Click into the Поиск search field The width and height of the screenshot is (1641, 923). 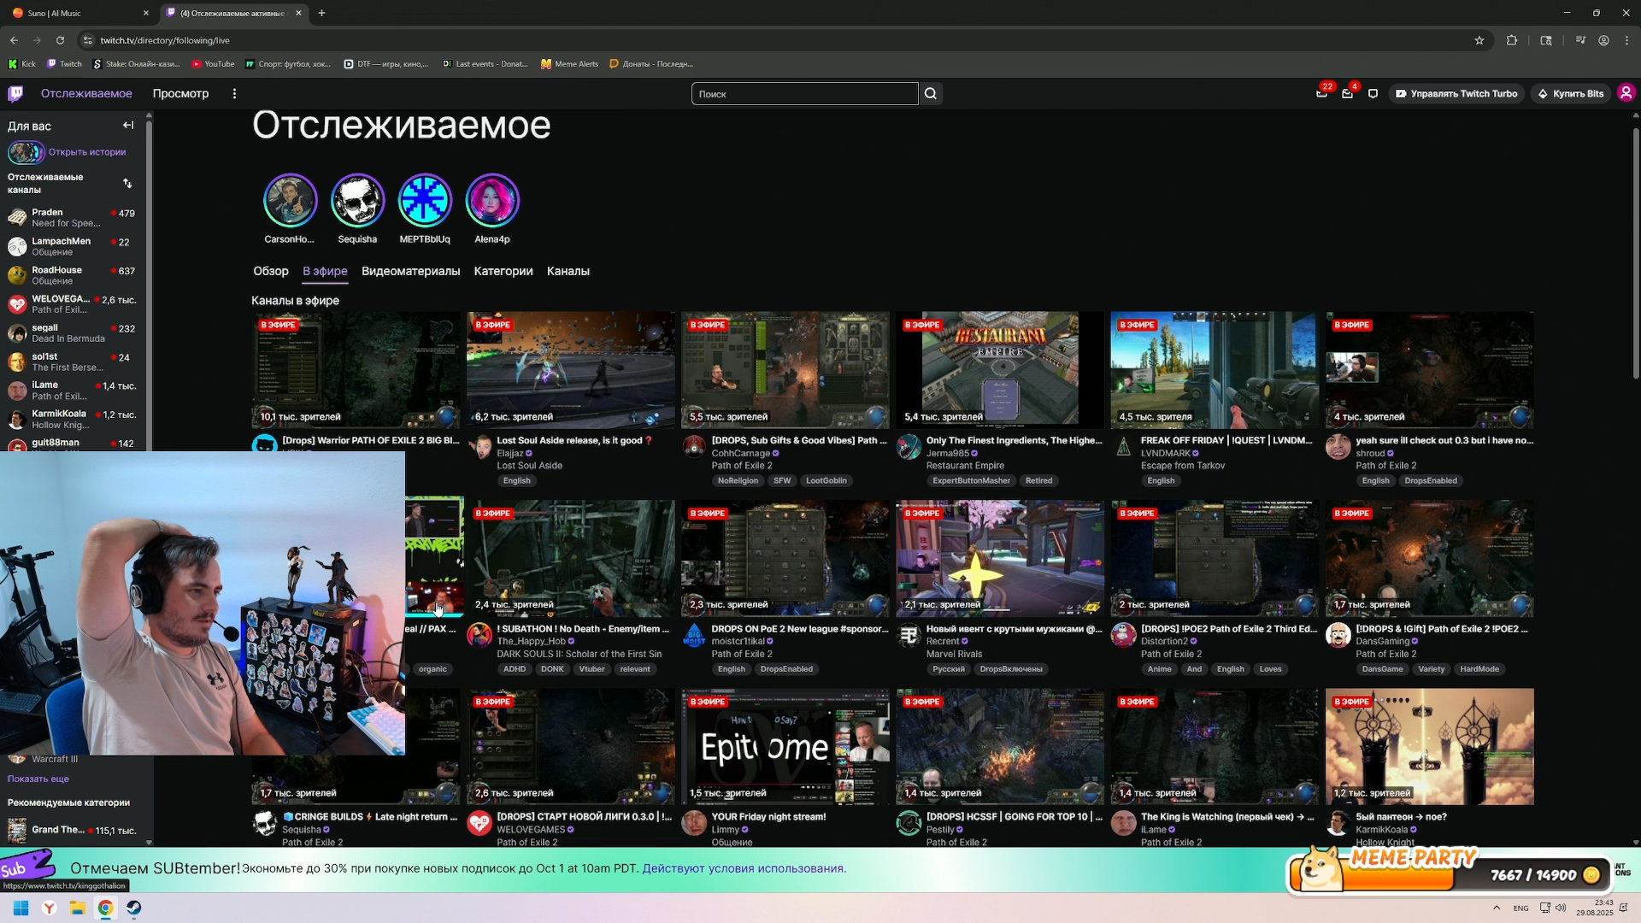click(x=803, y=94)
